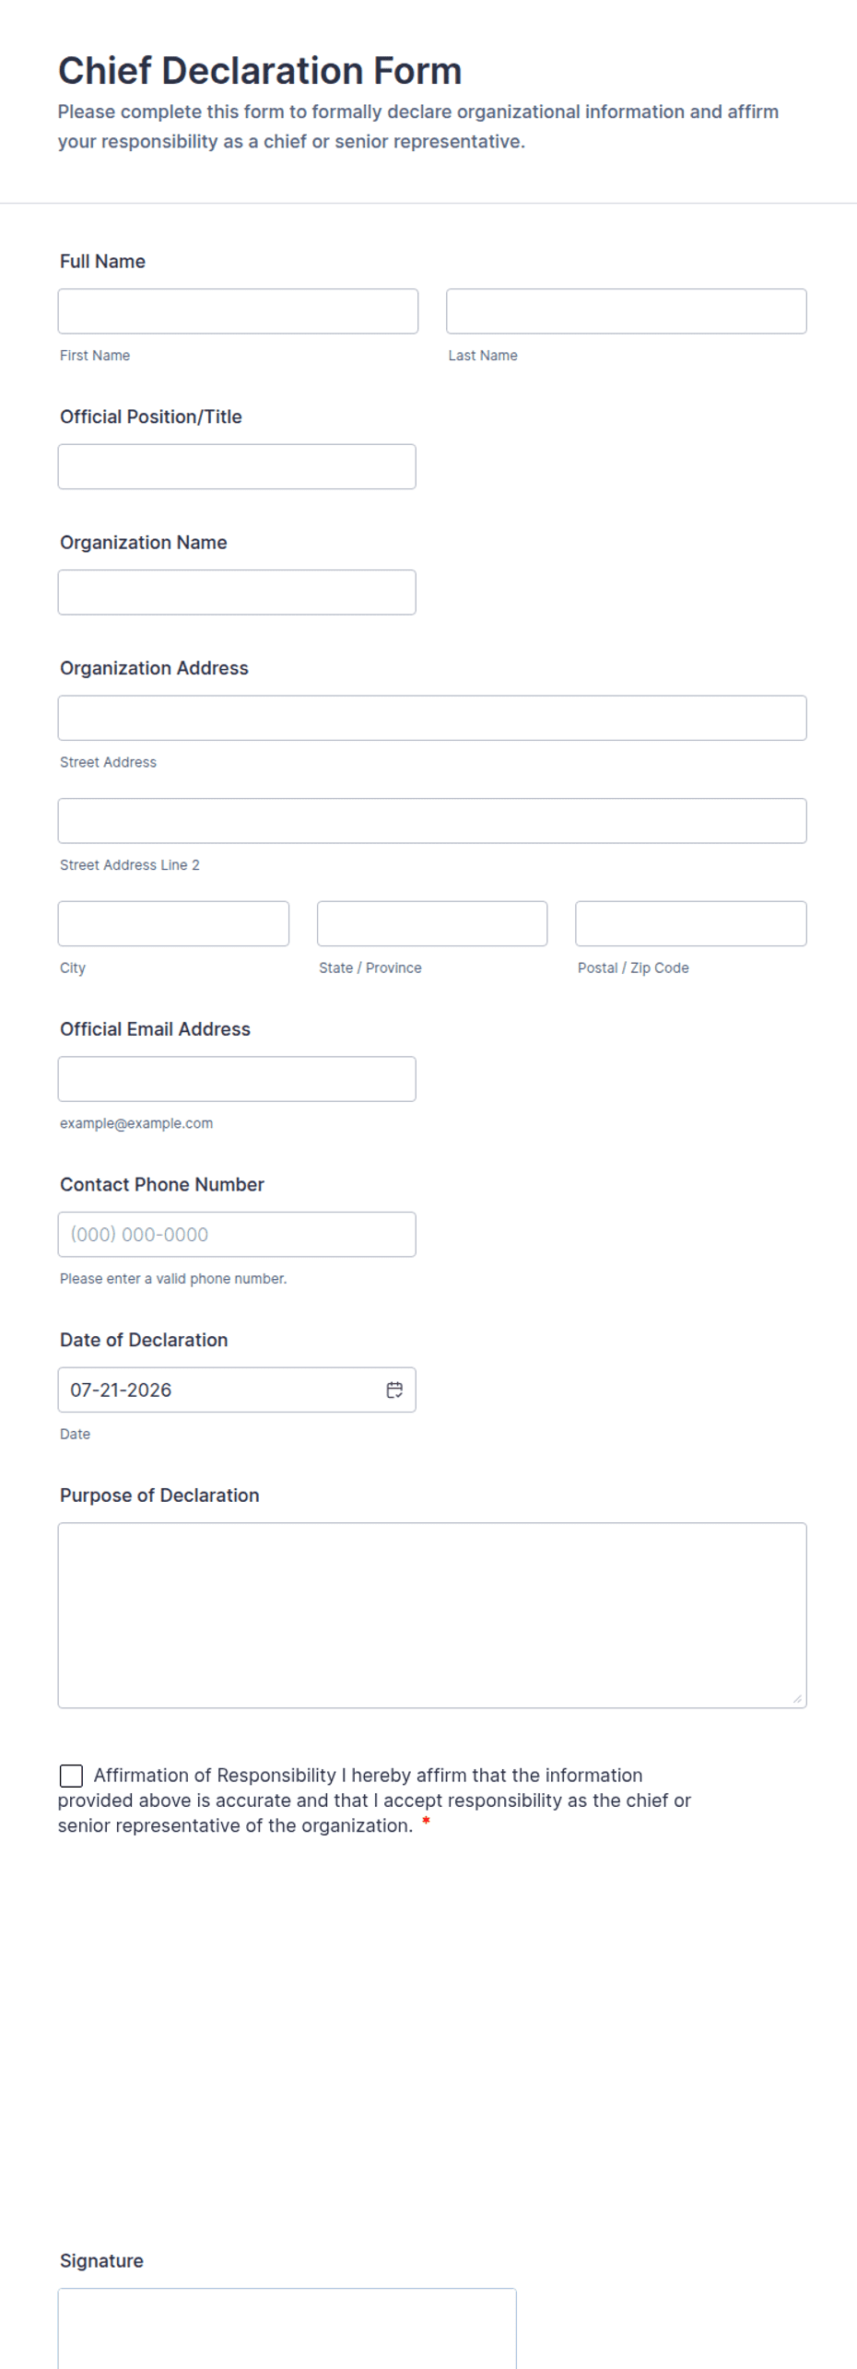Image resolution: width=857 pixels, height=2369 pixels.
Task: Click the Contact Phone Number field
Action: (x=237, y=1234)
